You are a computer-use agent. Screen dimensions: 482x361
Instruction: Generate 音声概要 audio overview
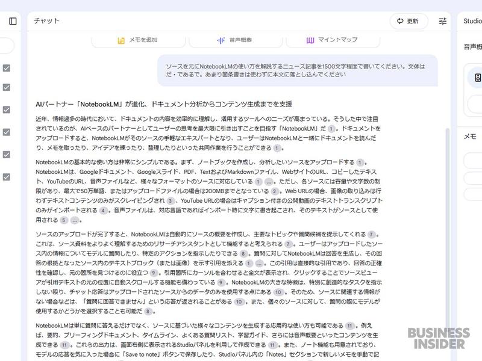tap(236, 40)
